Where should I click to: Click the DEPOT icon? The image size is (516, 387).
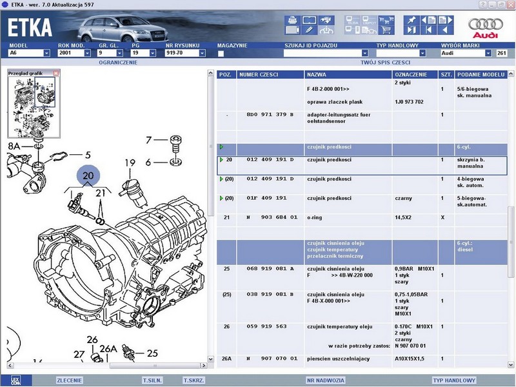click(369, 21)
